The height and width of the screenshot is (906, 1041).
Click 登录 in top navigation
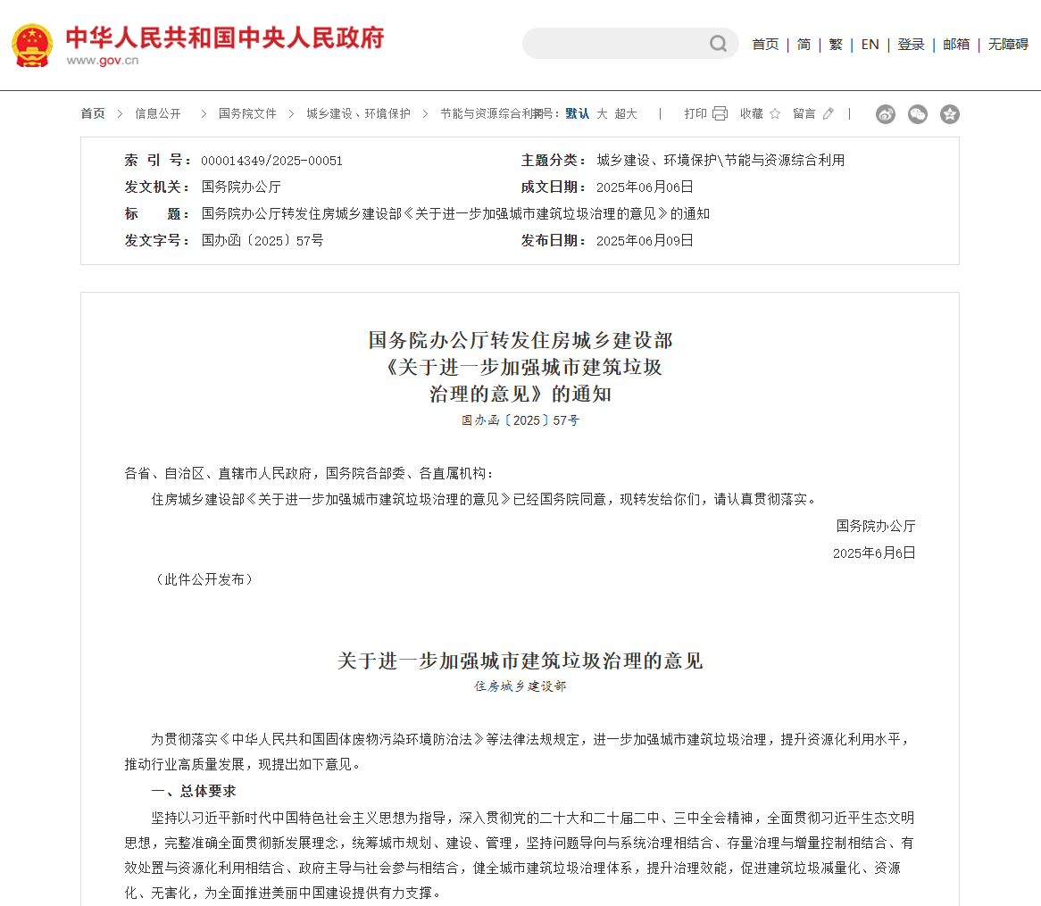(911, 44)
